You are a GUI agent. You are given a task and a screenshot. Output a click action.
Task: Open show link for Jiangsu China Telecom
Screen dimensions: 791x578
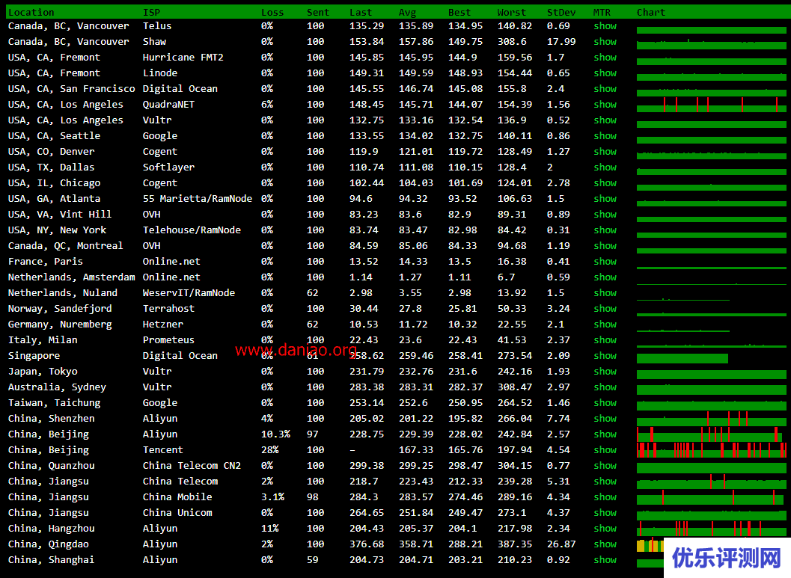coord(605,482)
